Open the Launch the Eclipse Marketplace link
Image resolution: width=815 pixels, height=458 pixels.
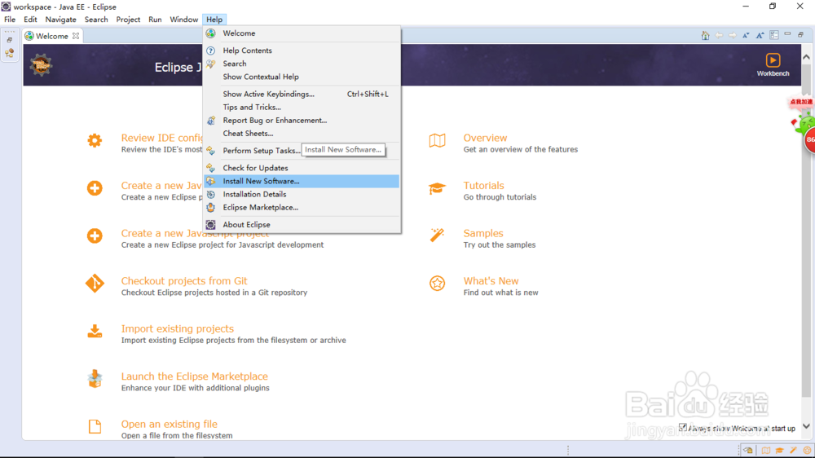(x=195, y=377)
